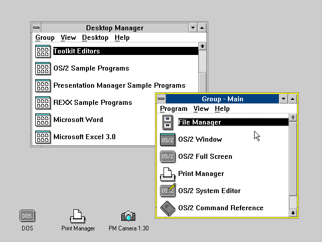Select the File Manager text entry
This screenshot has width=322, height=242.
coord(233,122)
